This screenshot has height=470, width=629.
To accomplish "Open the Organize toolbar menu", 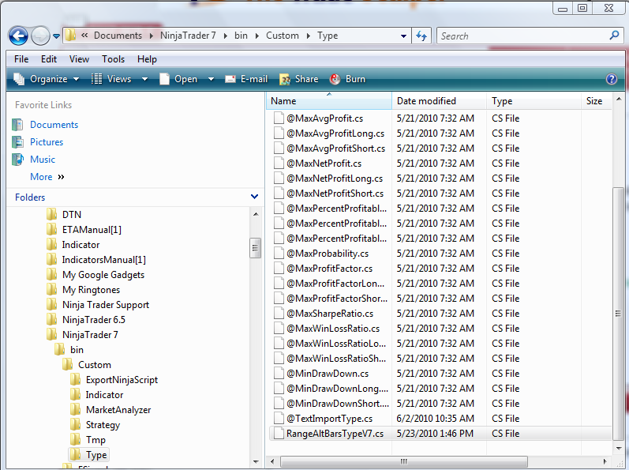I will point(46,79).
